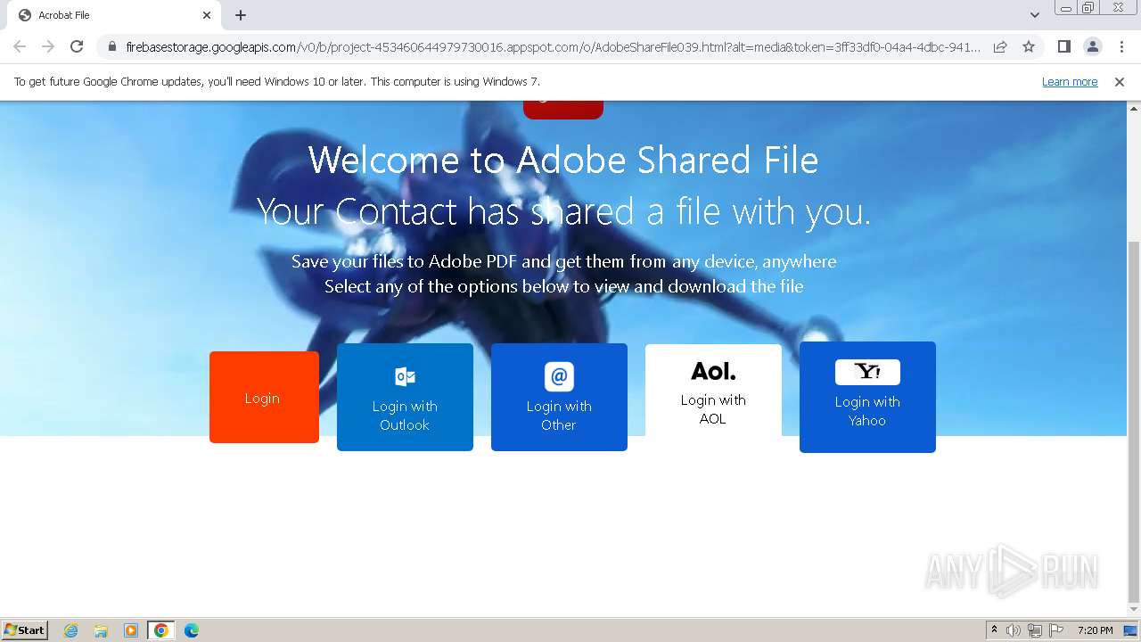The height and width of the screenshot is (642, 1141).
Task: Click the red Adobe logo at top
Action: tap(563, 110)
